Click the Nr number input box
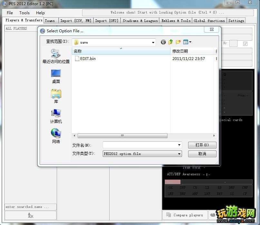The image size is (260, 225). pos(233,44)
